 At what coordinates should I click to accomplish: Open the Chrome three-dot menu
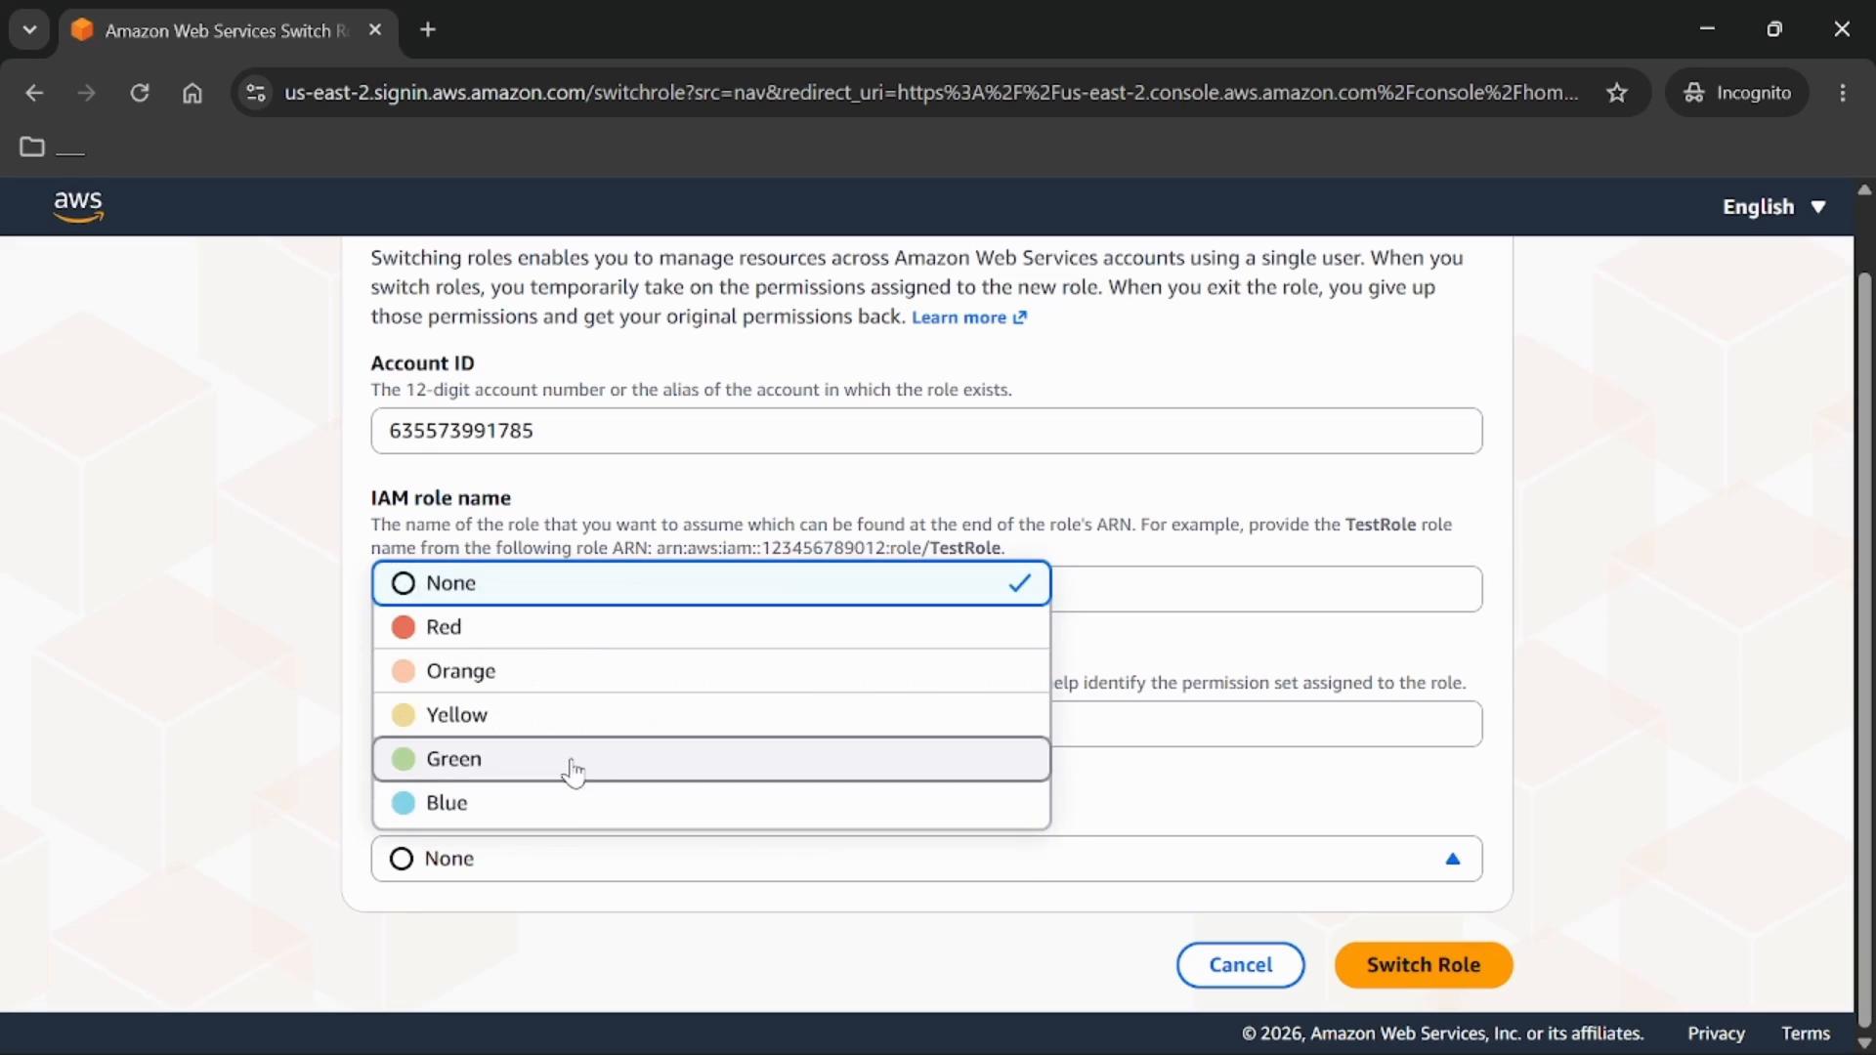1843,93
